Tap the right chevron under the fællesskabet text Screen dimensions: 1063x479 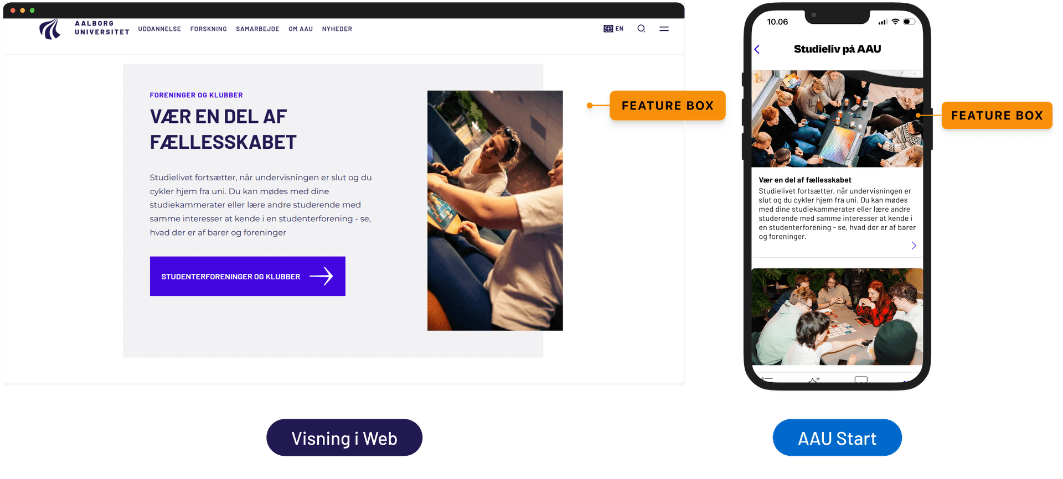[x=914, y=246]
